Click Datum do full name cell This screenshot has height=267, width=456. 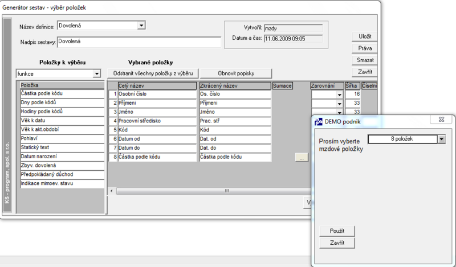coord(157,148)
